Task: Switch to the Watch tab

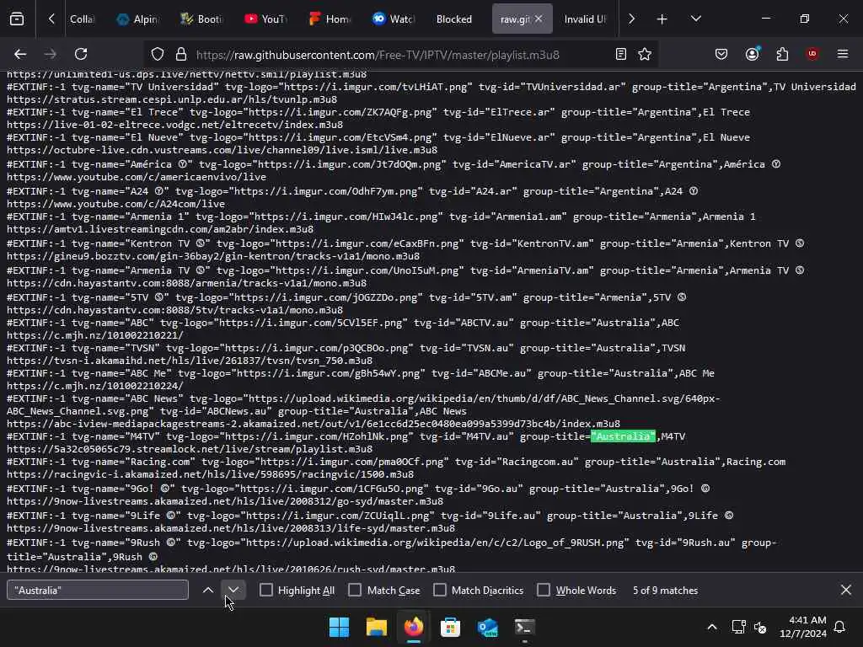Action: [394, 19]
